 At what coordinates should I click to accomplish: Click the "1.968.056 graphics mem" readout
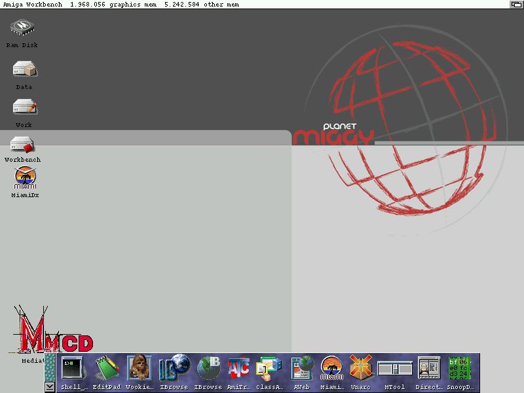[113, 5]
